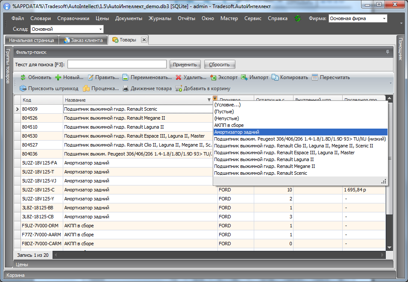Click Присвоить штрихкод barcode icon
This screenshot has height=282, width=408.
pos(23,88)
